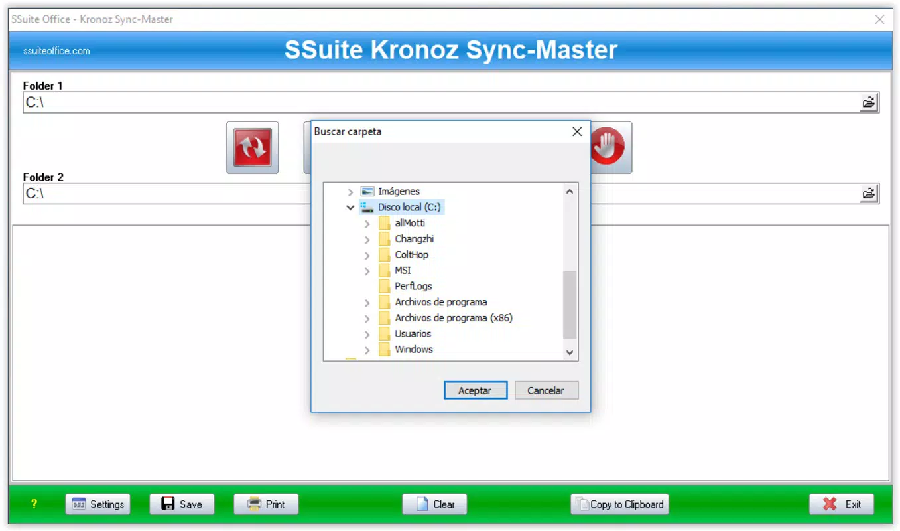
Task: Expand the Changzhi folder node
Action: 367,239
